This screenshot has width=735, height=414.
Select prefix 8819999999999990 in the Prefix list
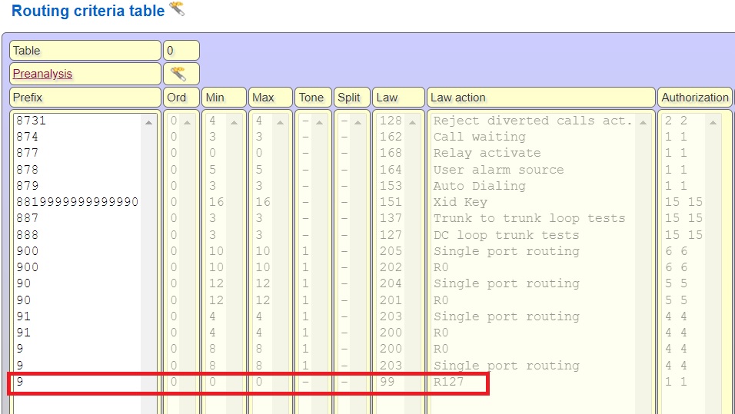point(77,202)
